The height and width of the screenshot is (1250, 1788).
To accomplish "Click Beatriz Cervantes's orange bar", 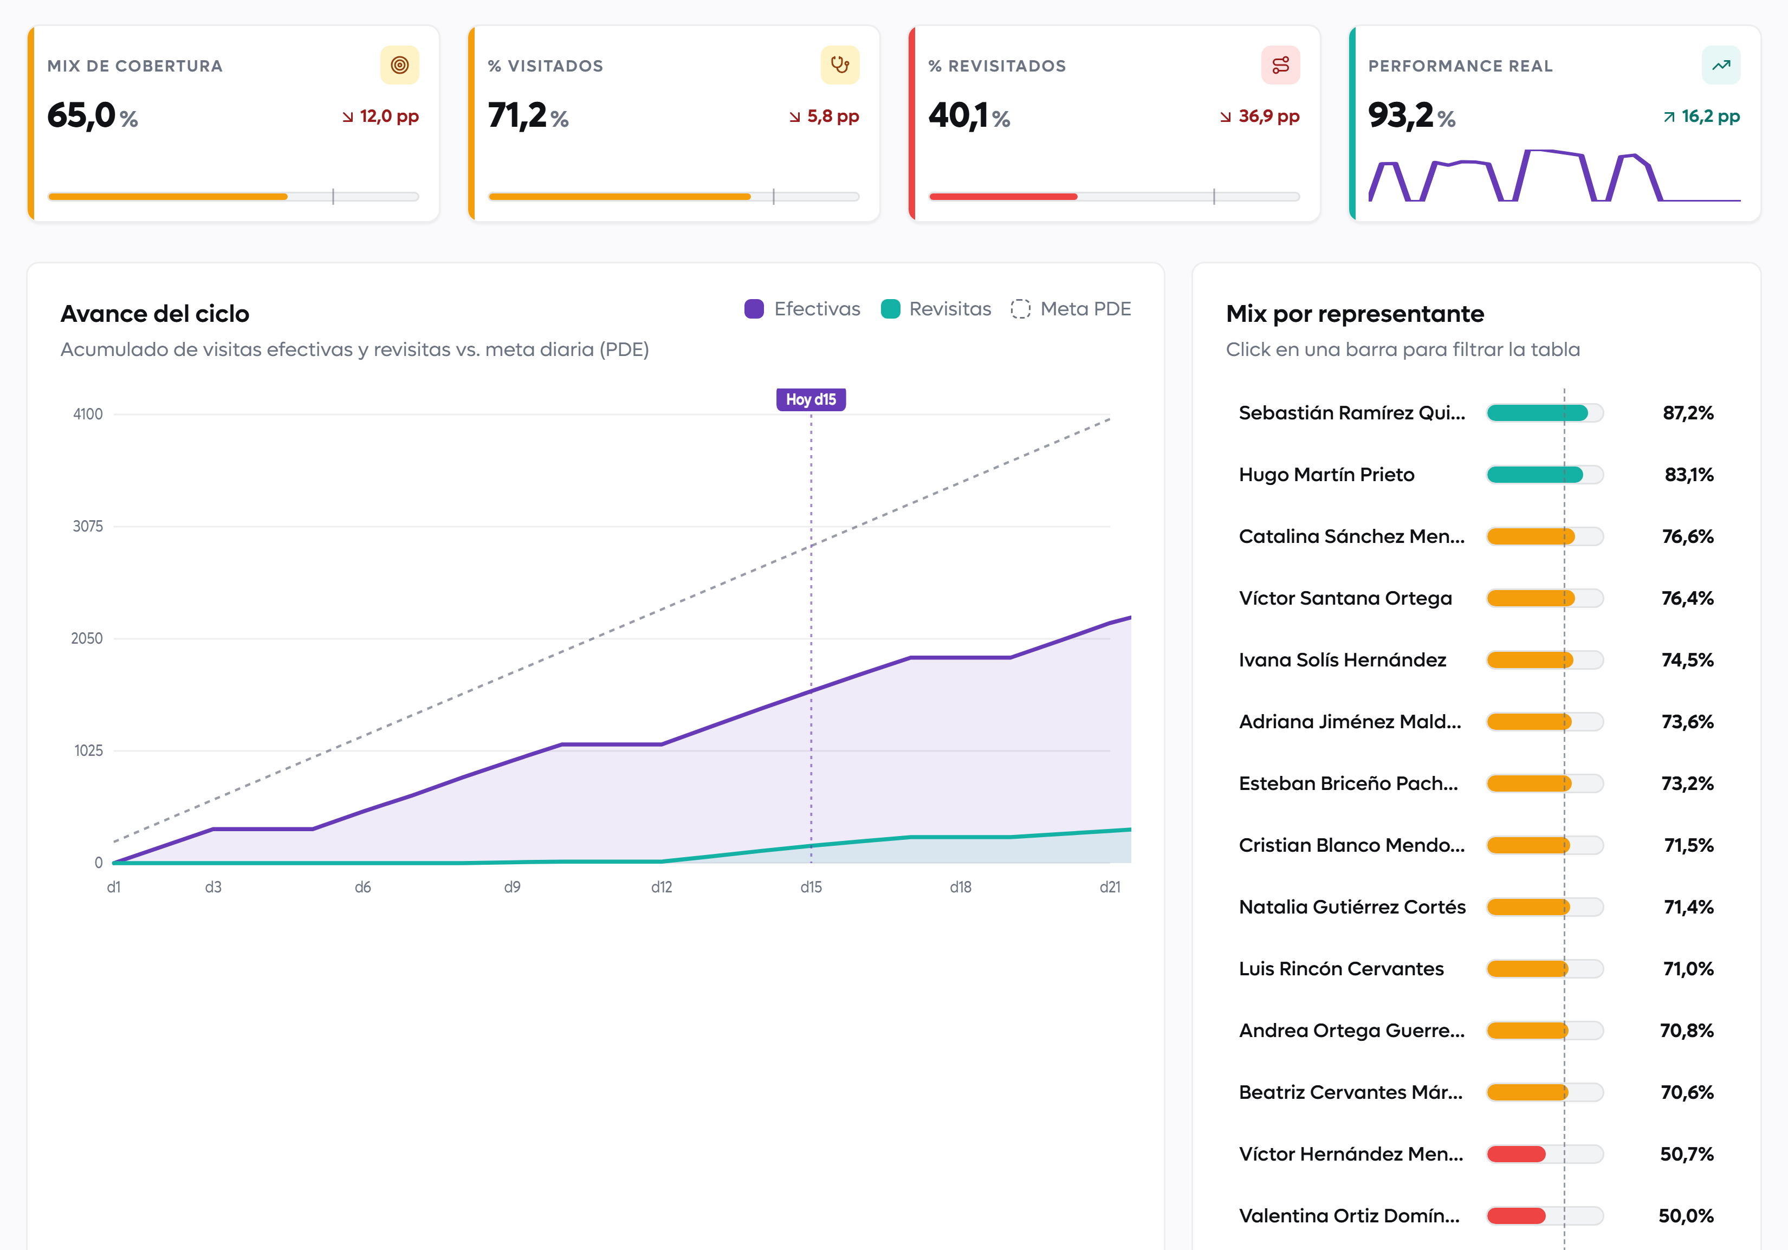I will click(1544, 1092).
